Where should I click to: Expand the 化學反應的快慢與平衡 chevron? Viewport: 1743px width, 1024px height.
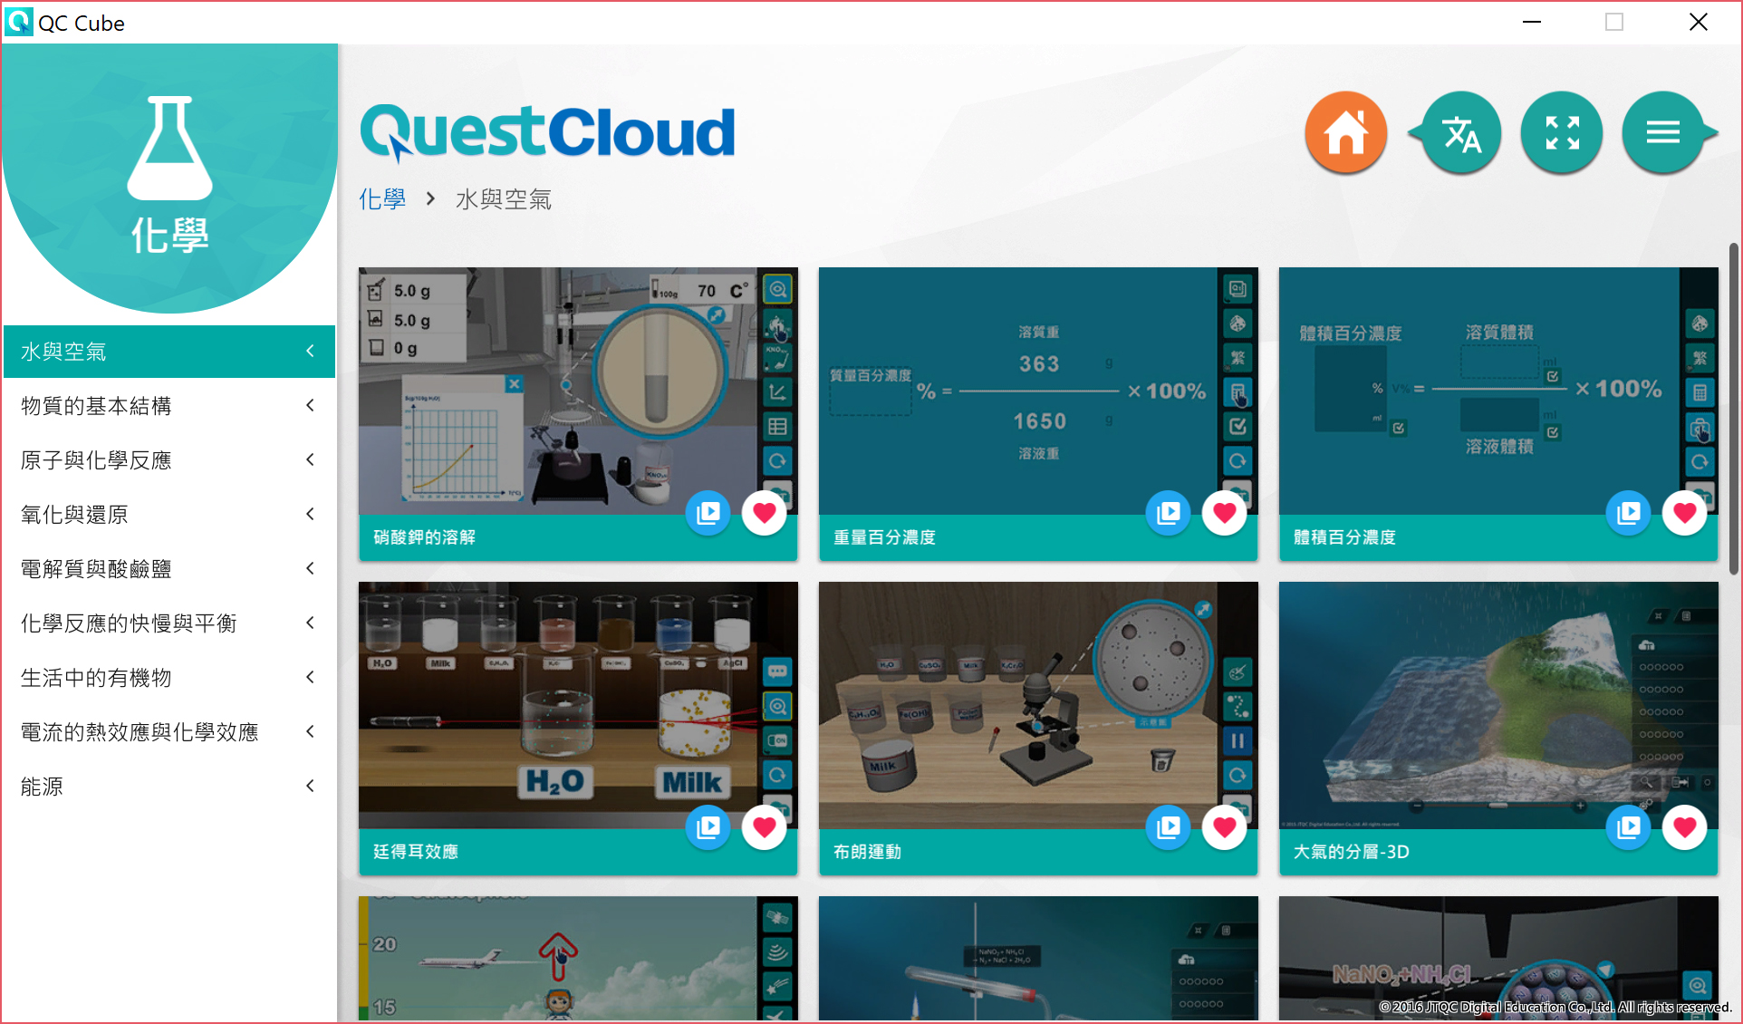pyautogui.click(x=310, y=623)
